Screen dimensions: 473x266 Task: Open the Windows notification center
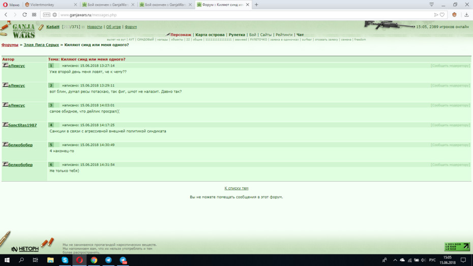(x=463, y=260)
